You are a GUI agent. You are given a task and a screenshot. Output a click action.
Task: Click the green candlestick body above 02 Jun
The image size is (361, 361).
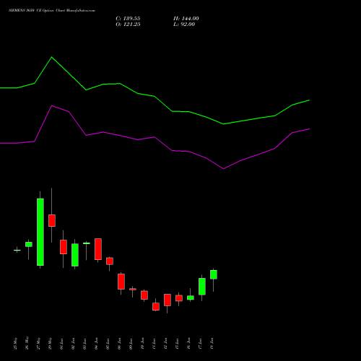(x=75, y=255)
